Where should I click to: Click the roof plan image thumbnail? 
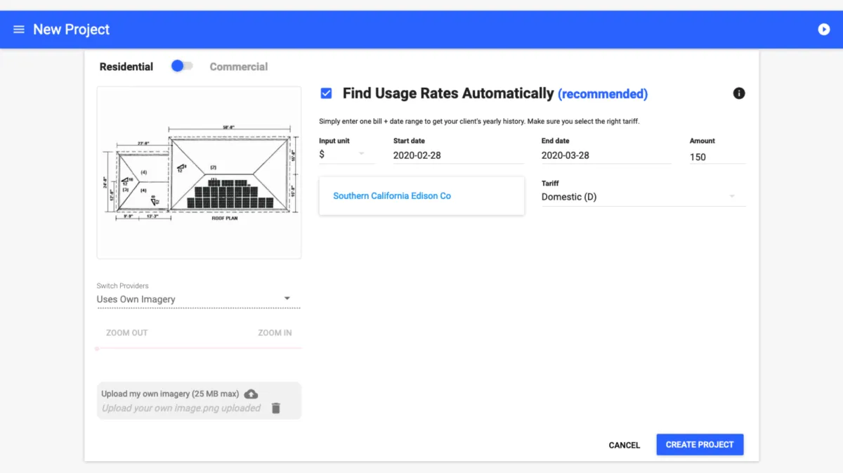(x=200, y=173)
